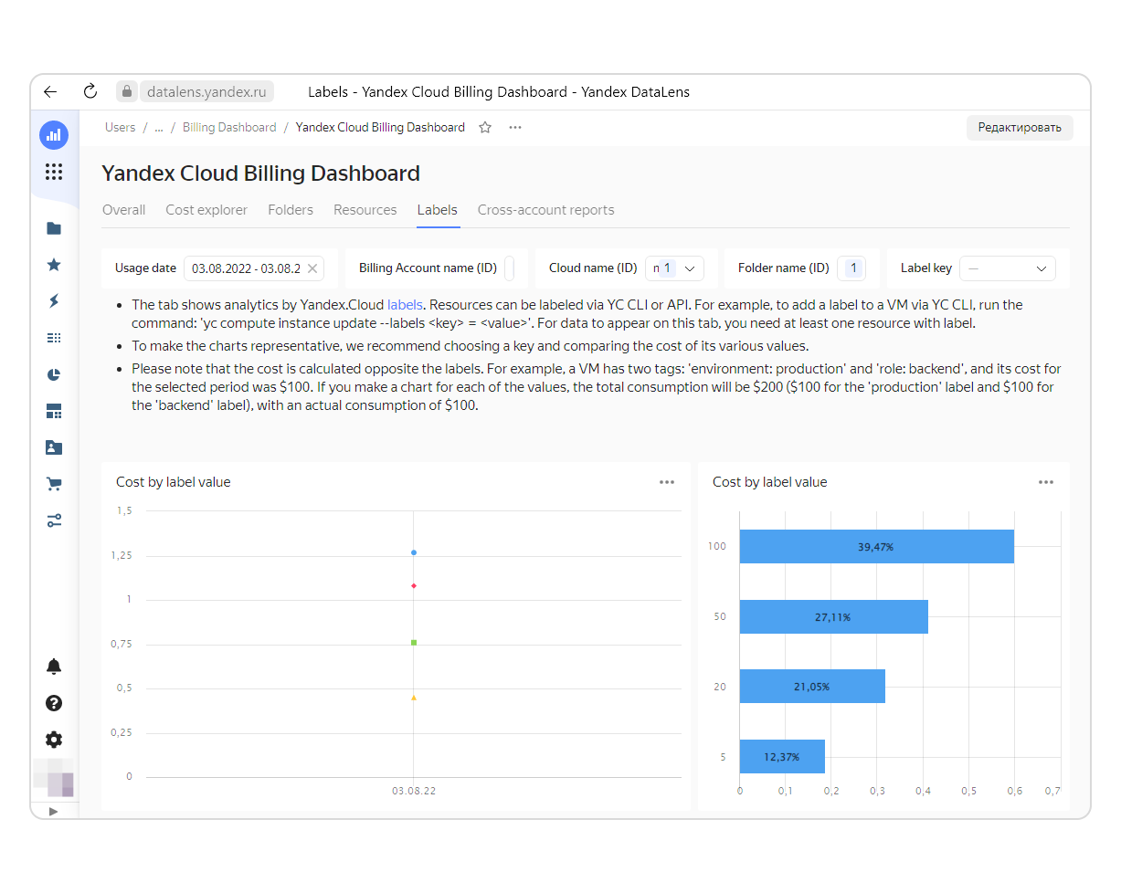Click left 'Cost by label value' title
This screenshot has height=893, width=1121.
click(x=174, y=482)
